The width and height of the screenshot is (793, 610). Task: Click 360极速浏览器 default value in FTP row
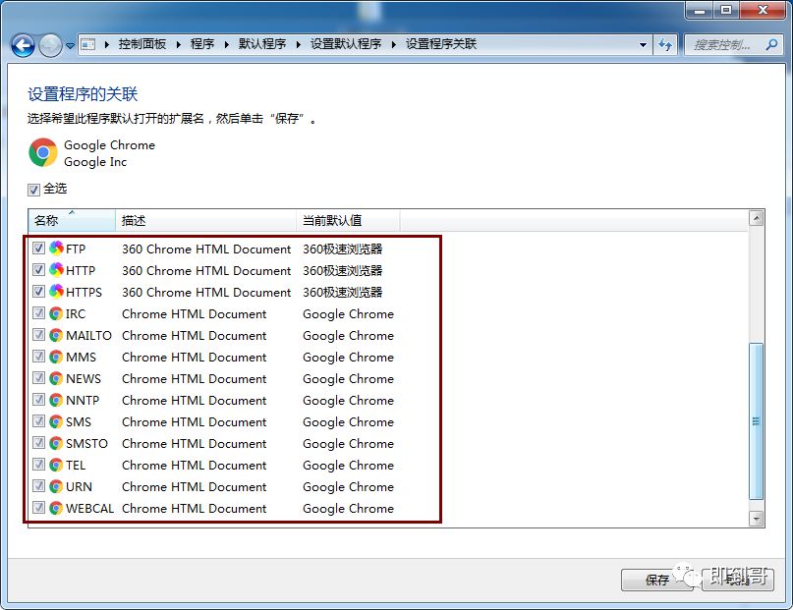[342, 249]
